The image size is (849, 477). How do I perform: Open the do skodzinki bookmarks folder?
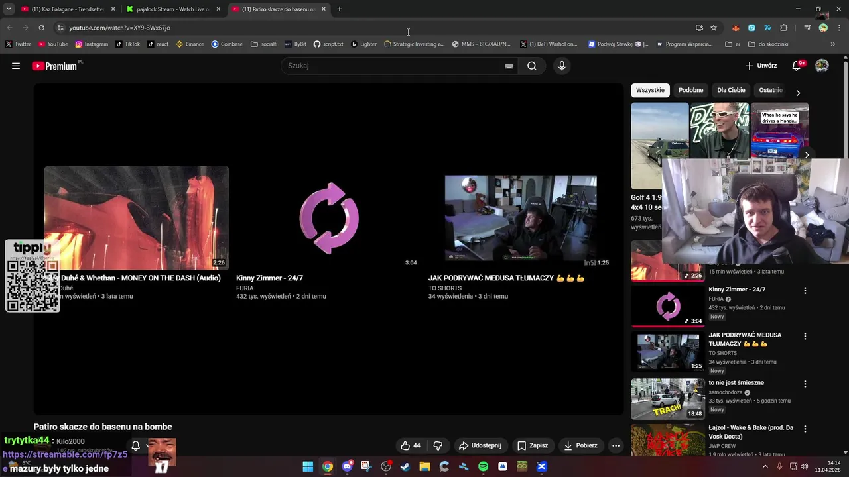tap(768, 44)
